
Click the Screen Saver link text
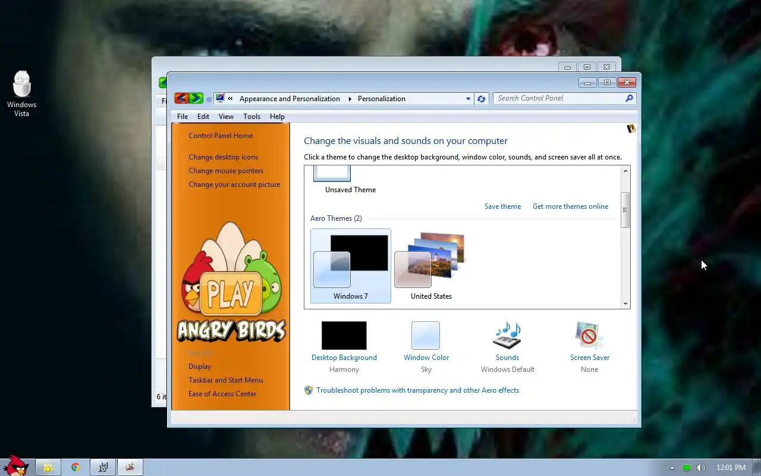coord(590,358)
